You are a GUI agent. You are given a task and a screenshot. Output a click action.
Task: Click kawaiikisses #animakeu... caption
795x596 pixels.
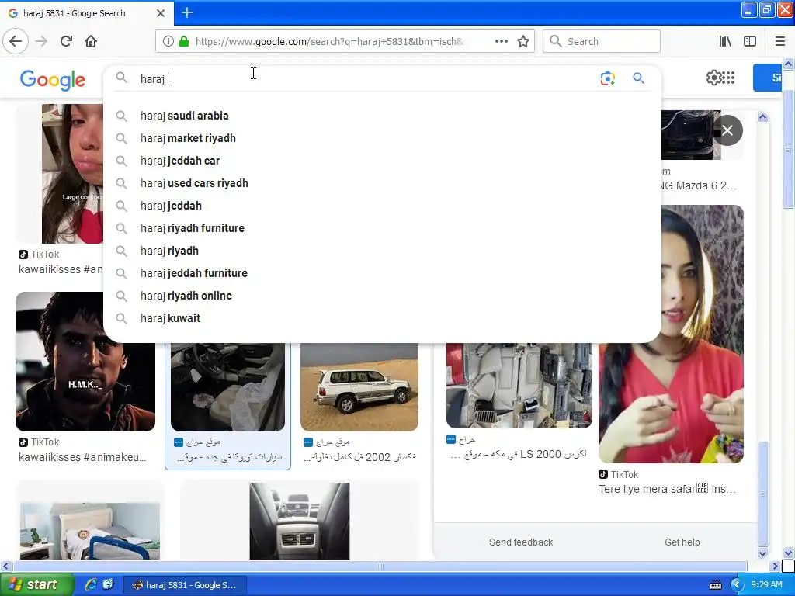[82, 456]
